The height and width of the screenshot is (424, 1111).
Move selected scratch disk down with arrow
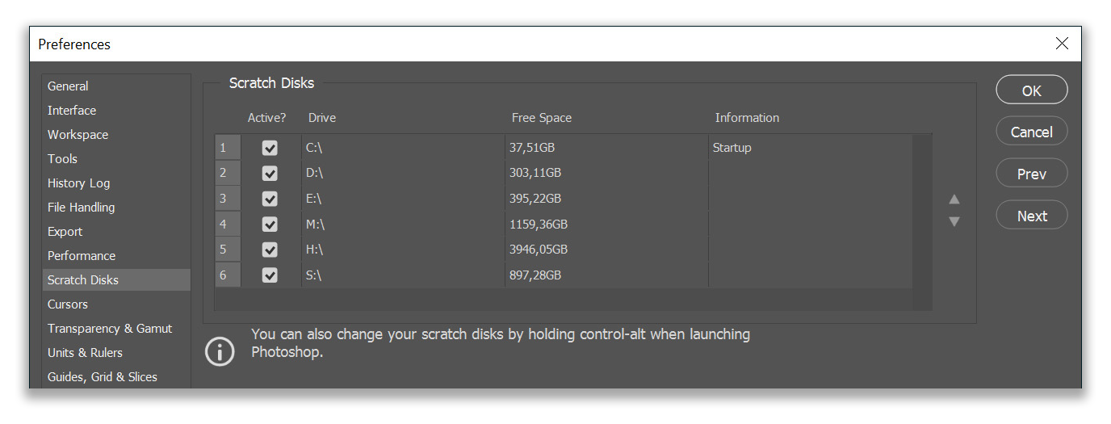click(x=954, y=221)
